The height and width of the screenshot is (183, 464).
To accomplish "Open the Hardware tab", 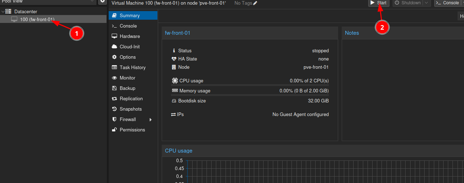I will tap(129, 36).
